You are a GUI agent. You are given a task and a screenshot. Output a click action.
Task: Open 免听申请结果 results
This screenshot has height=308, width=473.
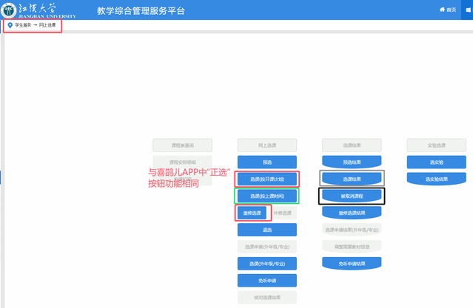coord(352,263)
